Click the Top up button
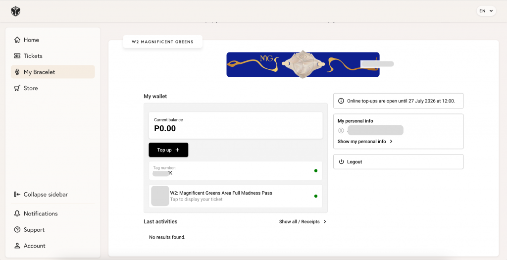 (x=168, y=150)
